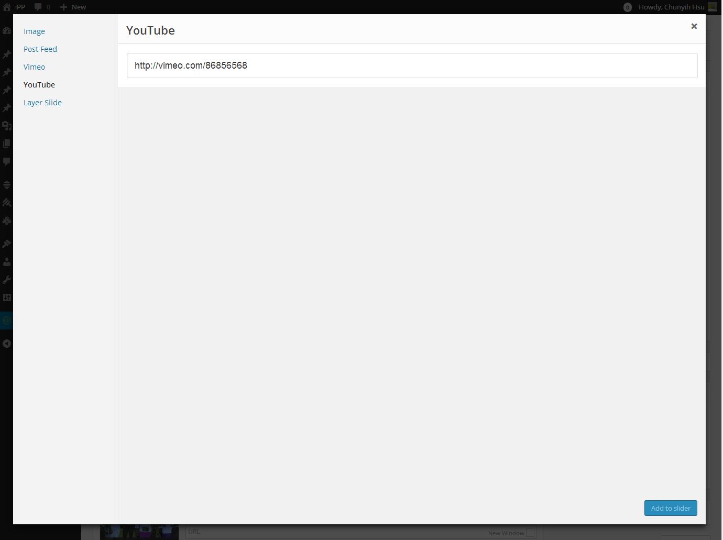Screen dimensions: 723x540
Task: Close the YouTube dialog with the X
Action: pyautogui.click(x=694, y=26)
